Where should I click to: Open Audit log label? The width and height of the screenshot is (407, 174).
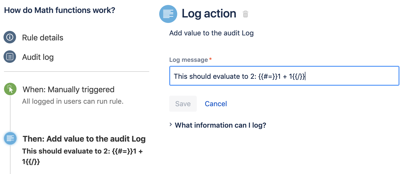coord(38,57)
